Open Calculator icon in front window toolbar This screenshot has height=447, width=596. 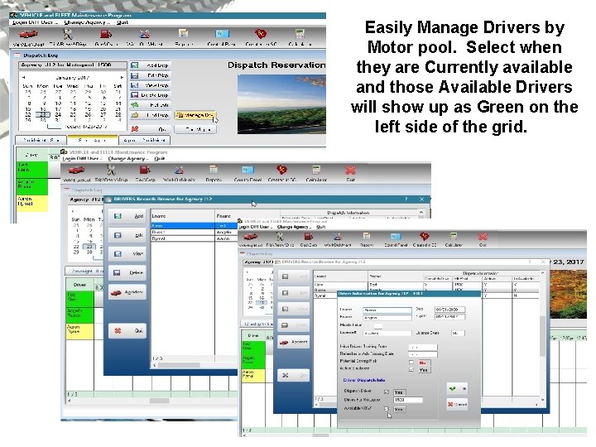point(454,238)
